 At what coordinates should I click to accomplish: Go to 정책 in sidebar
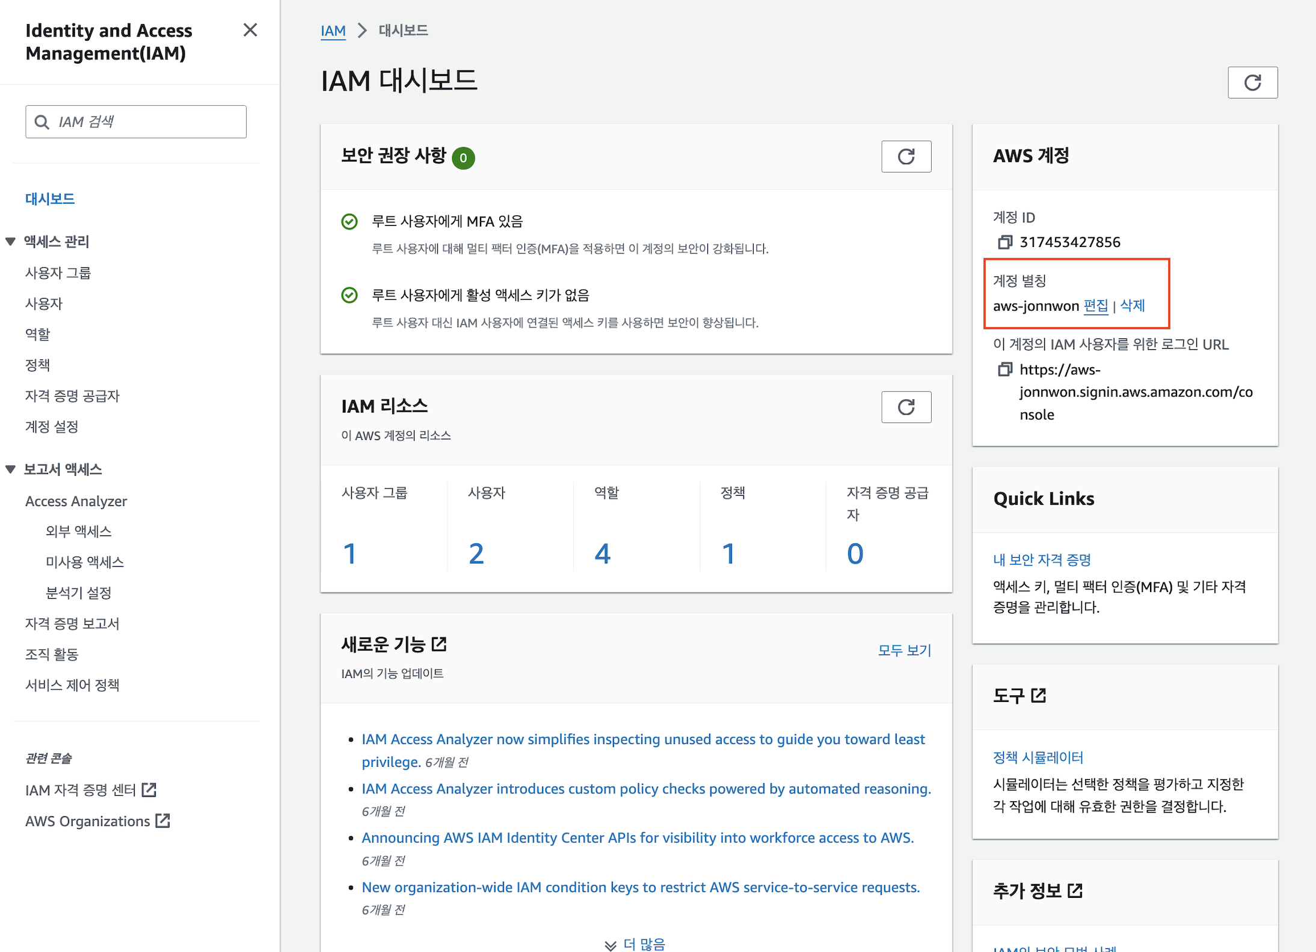click(x=37, y=365)
